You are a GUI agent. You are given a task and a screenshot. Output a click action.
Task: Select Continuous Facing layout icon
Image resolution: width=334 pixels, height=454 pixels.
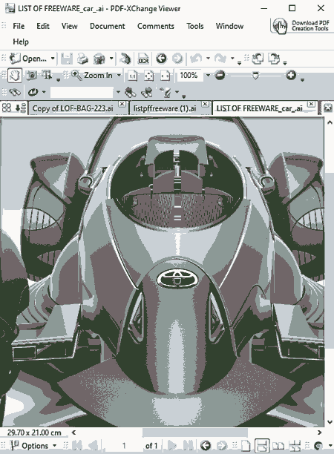pos(295,445)
